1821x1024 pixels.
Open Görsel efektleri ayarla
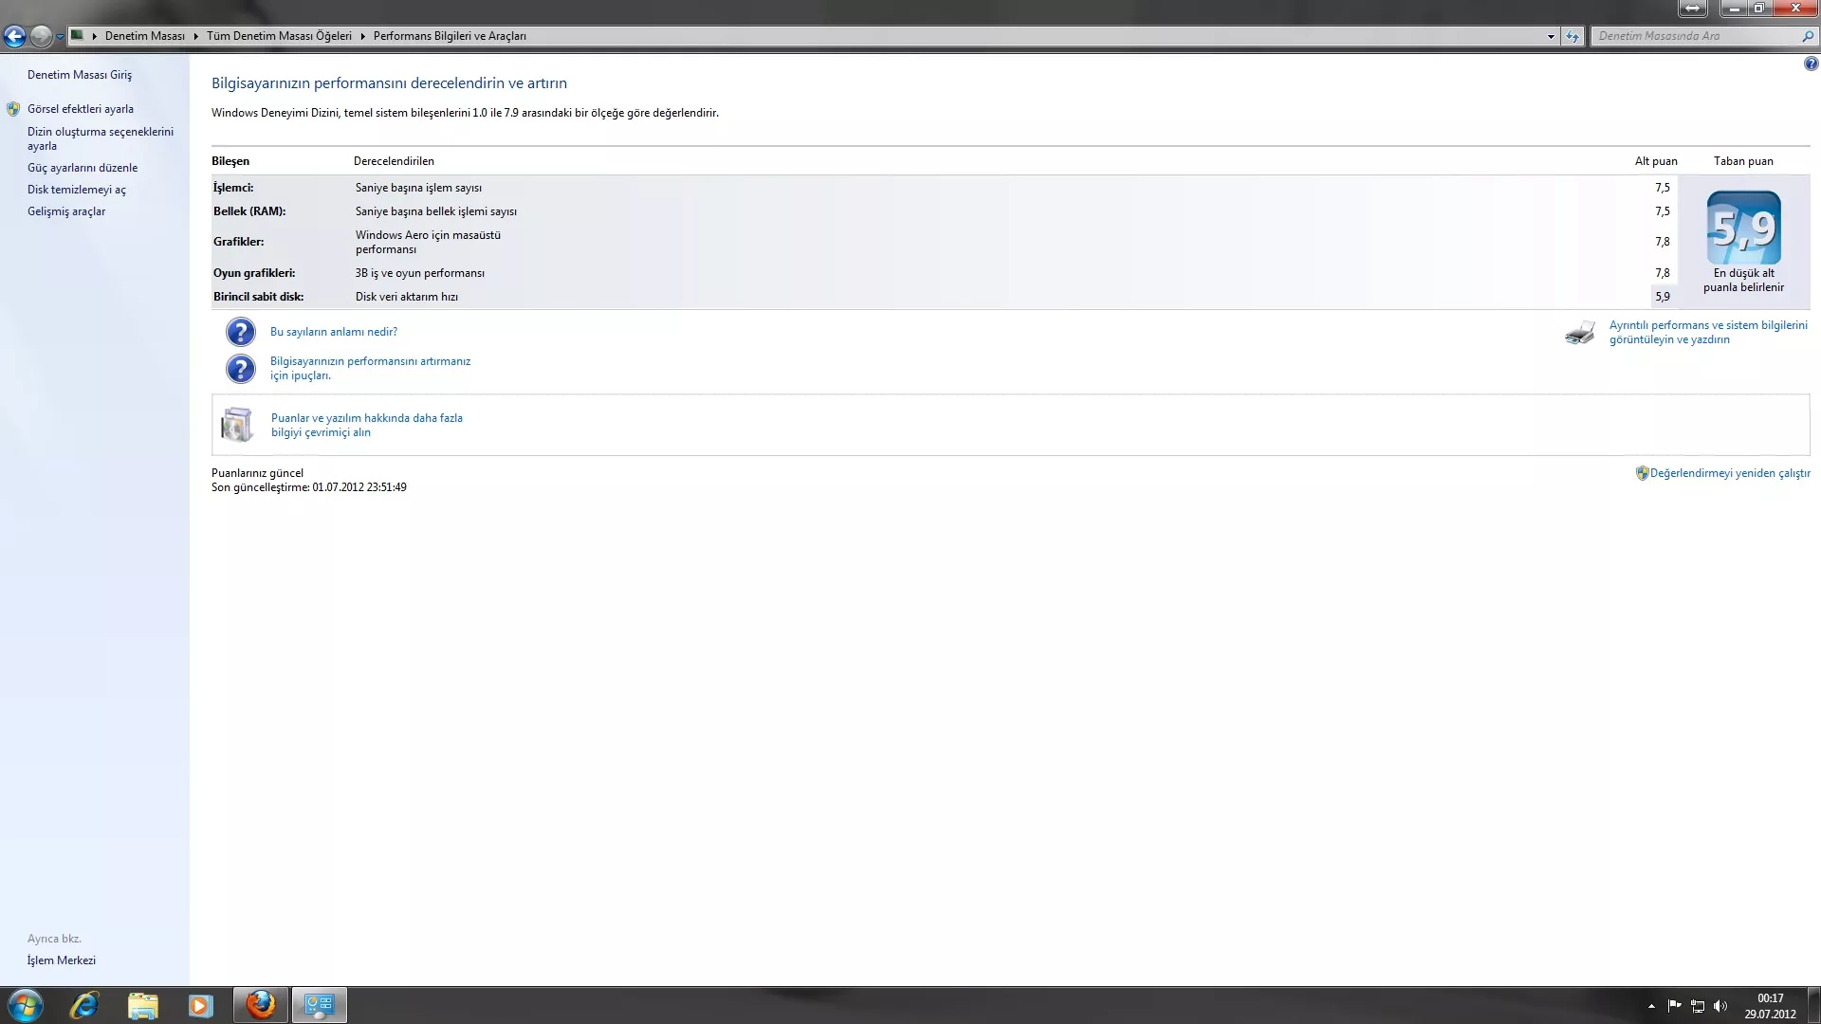point(81,109)
